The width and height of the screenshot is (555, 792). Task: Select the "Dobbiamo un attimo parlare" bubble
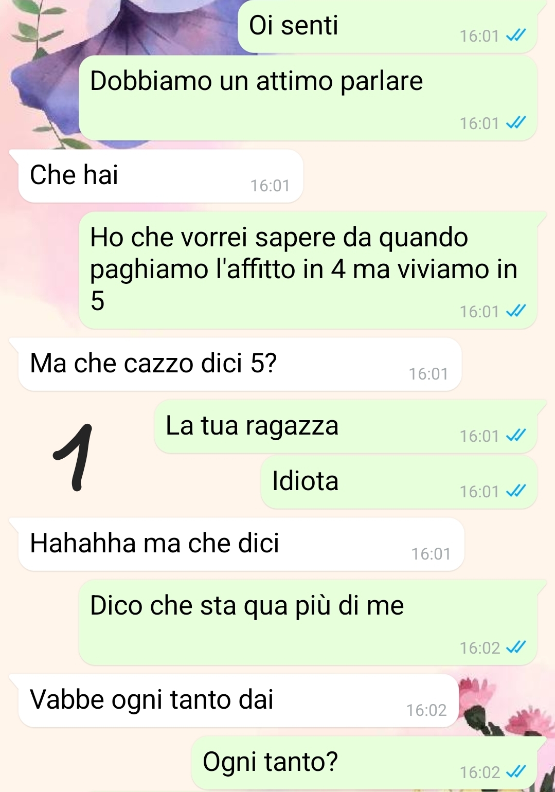[x=308, y=98]
